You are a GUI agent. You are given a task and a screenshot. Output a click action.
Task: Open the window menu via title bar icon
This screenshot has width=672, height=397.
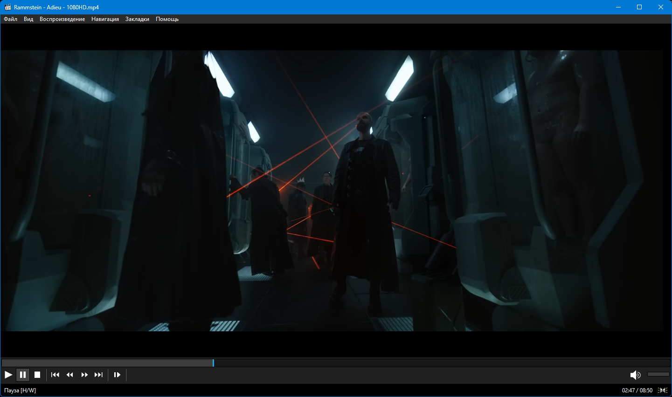[8, 7]
